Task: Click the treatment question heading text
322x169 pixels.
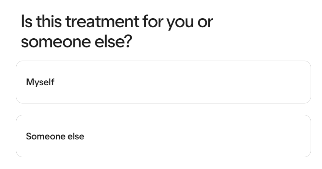Action: point(117,31)
